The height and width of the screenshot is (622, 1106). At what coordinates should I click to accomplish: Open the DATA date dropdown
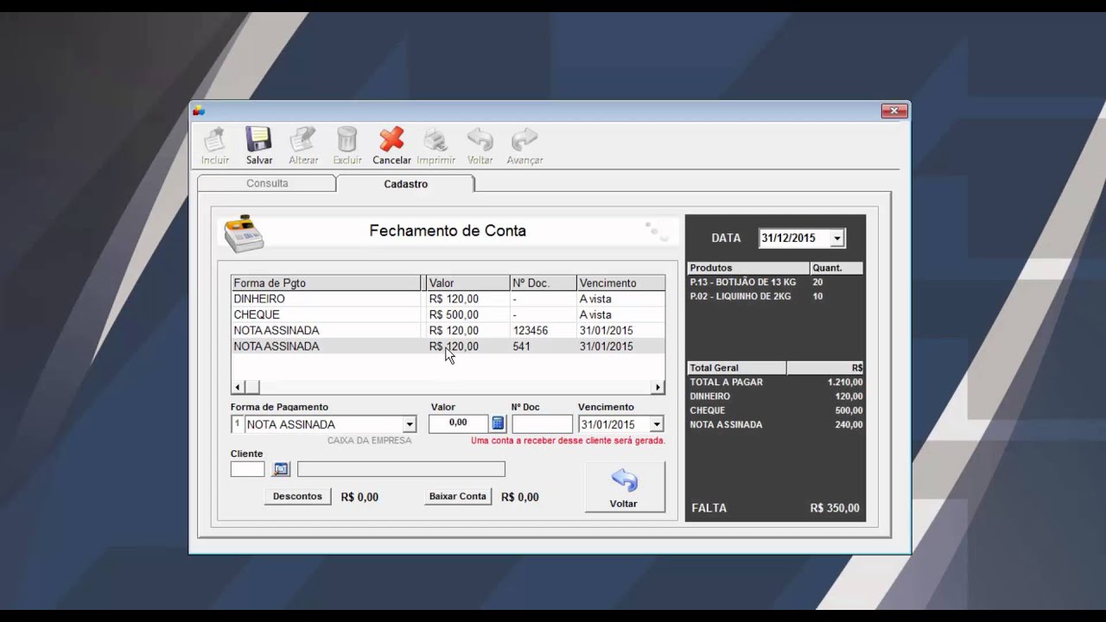coord(836,238)
